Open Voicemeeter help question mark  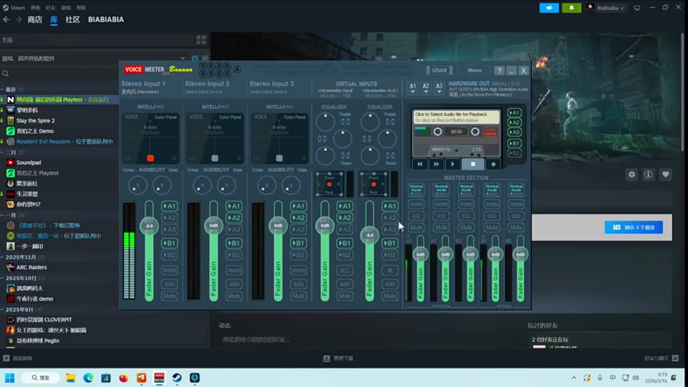coord(499,70)
